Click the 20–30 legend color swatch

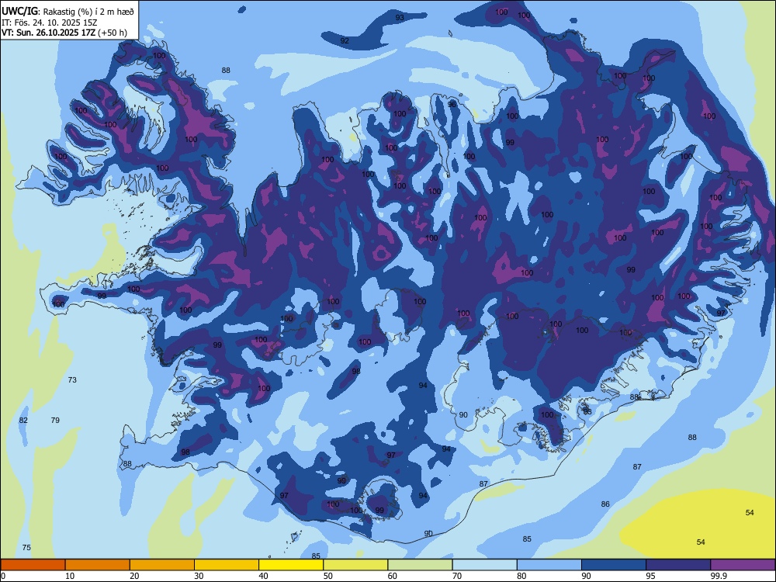[x=162, y=565]
